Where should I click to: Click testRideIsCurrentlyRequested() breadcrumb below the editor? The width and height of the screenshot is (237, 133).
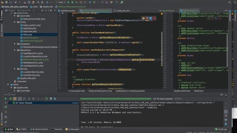130,91
